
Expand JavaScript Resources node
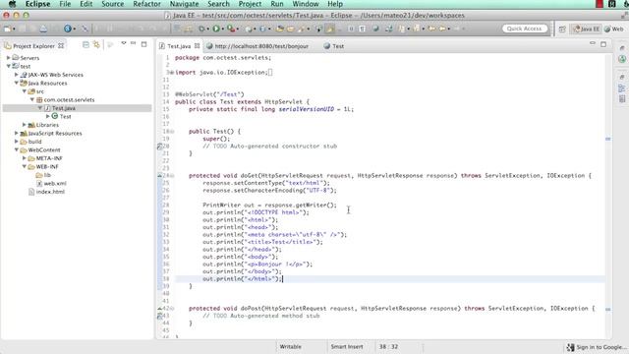17,134
